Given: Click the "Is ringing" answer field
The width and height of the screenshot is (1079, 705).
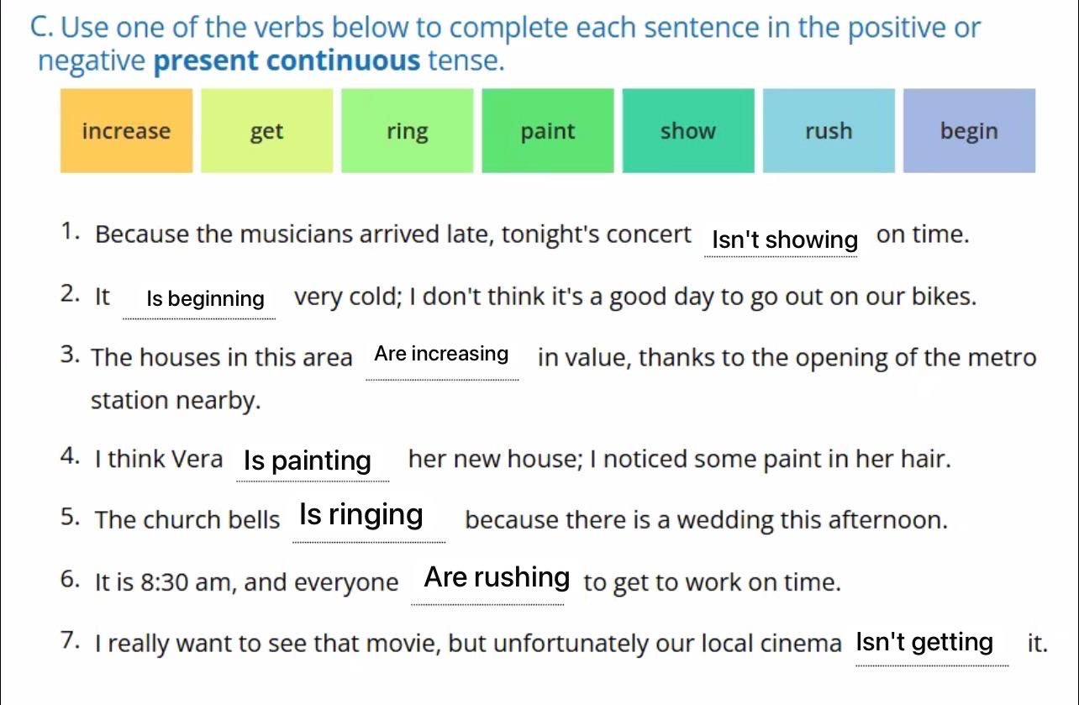Looking at the screenshot, I should 361,514.
